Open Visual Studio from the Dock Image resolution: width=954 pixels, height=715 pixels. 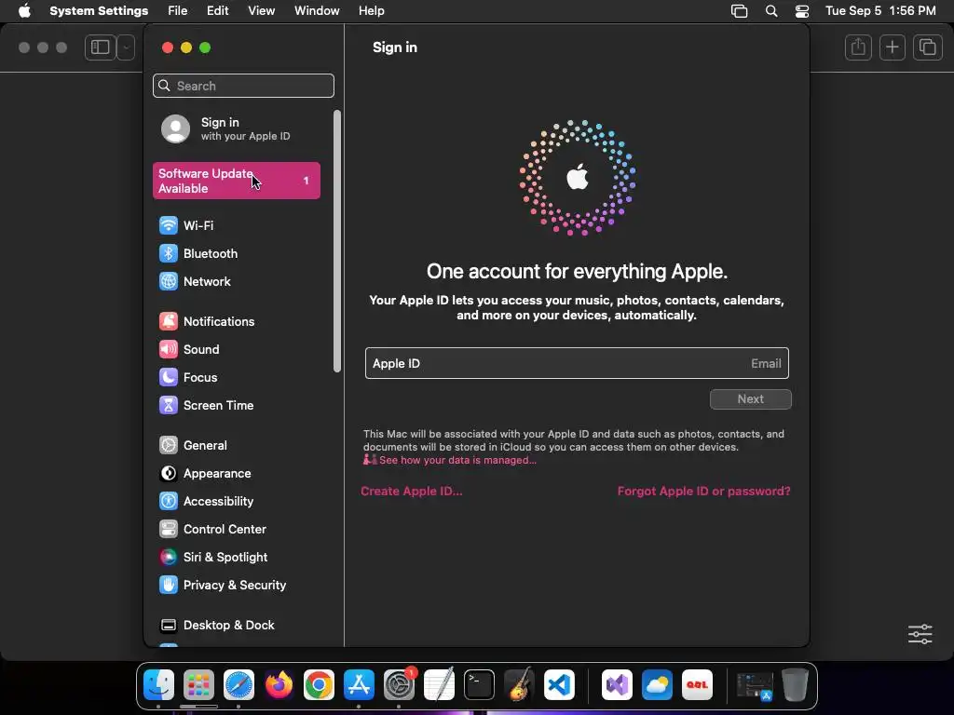(617, 685)
